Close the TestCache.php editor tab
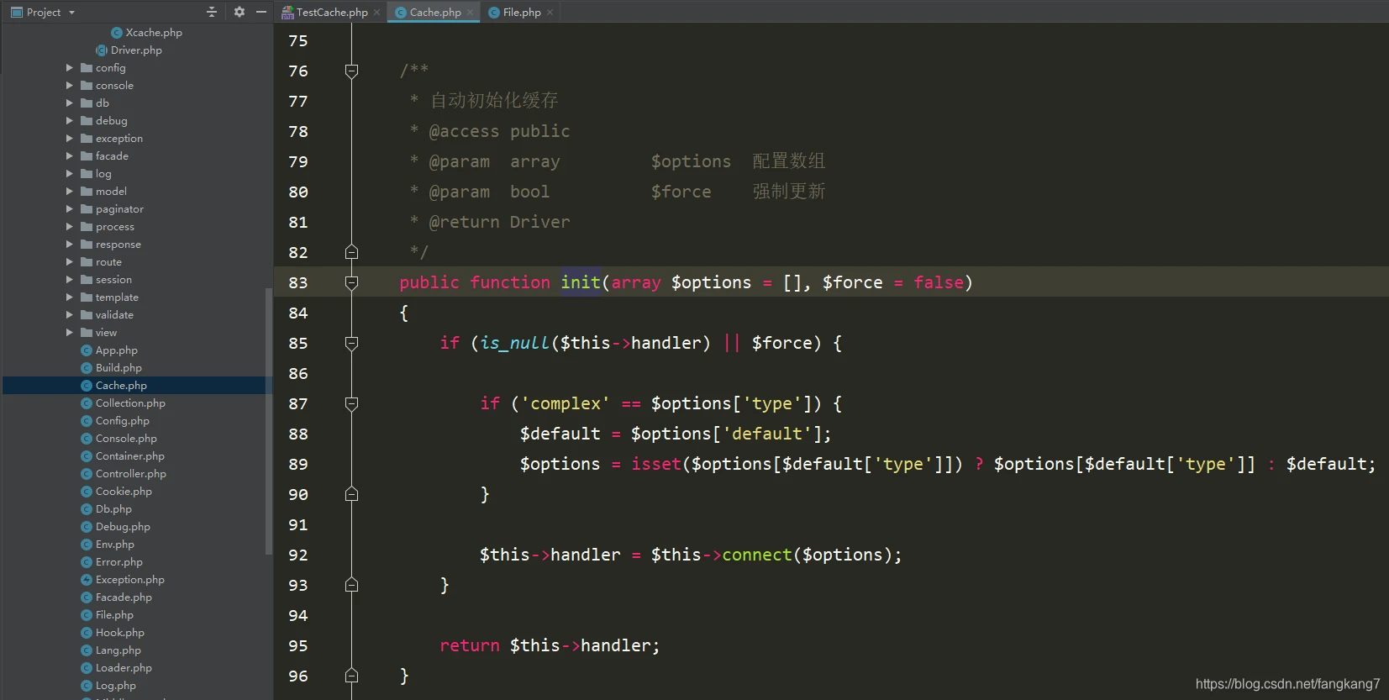Viewport: 1389px width, 700px height. coord(377,13)
